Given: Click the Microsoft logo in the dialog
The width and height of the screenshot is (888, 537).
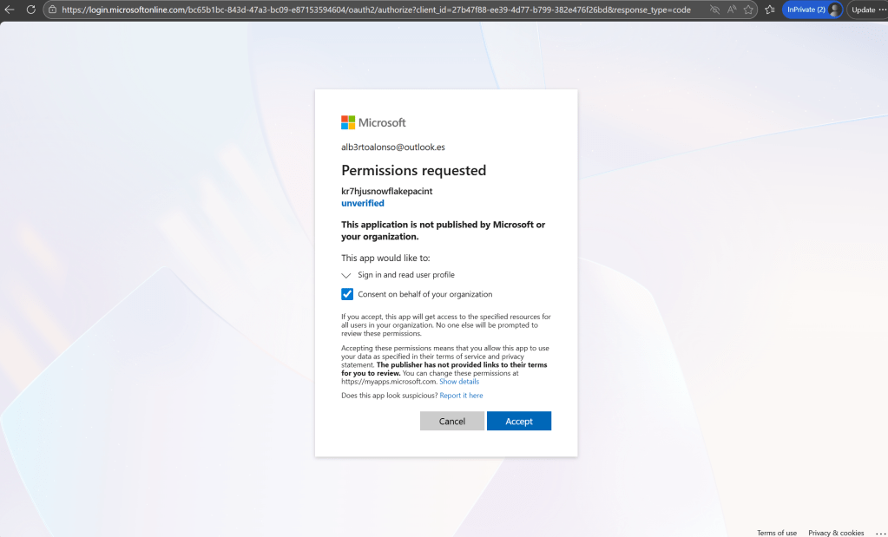Looking at the screenshot, I should tap(373, 122).
